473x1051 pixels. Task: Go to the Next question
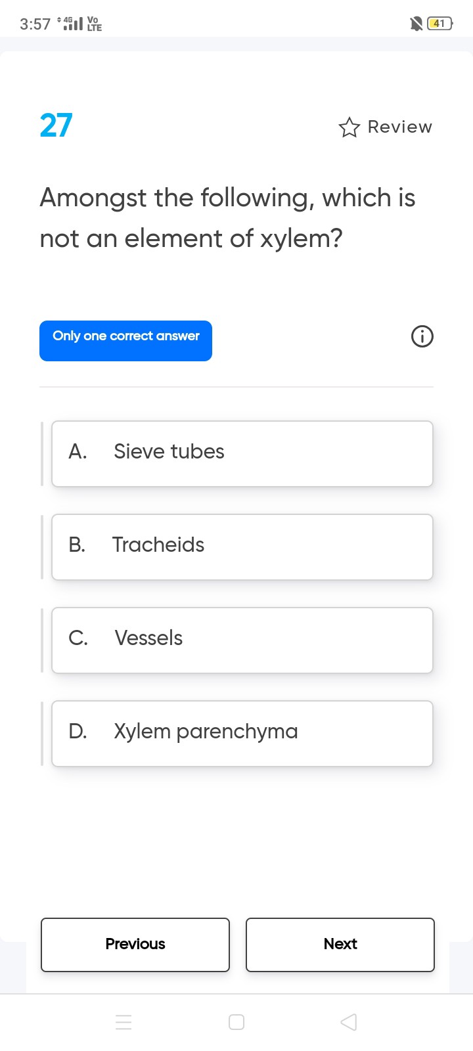(340, 945)
